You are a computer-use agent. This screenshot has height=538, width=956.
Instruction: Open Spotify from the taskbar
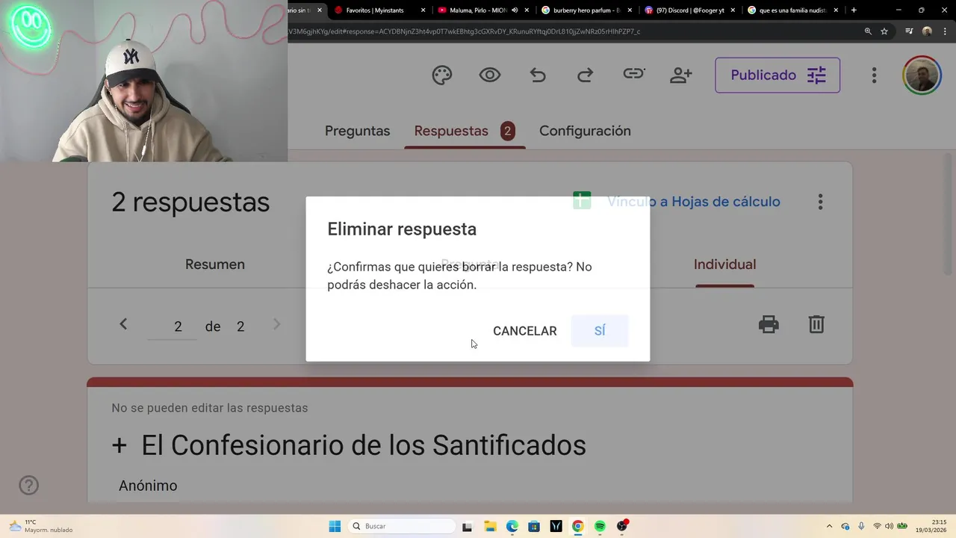[600, 526]
